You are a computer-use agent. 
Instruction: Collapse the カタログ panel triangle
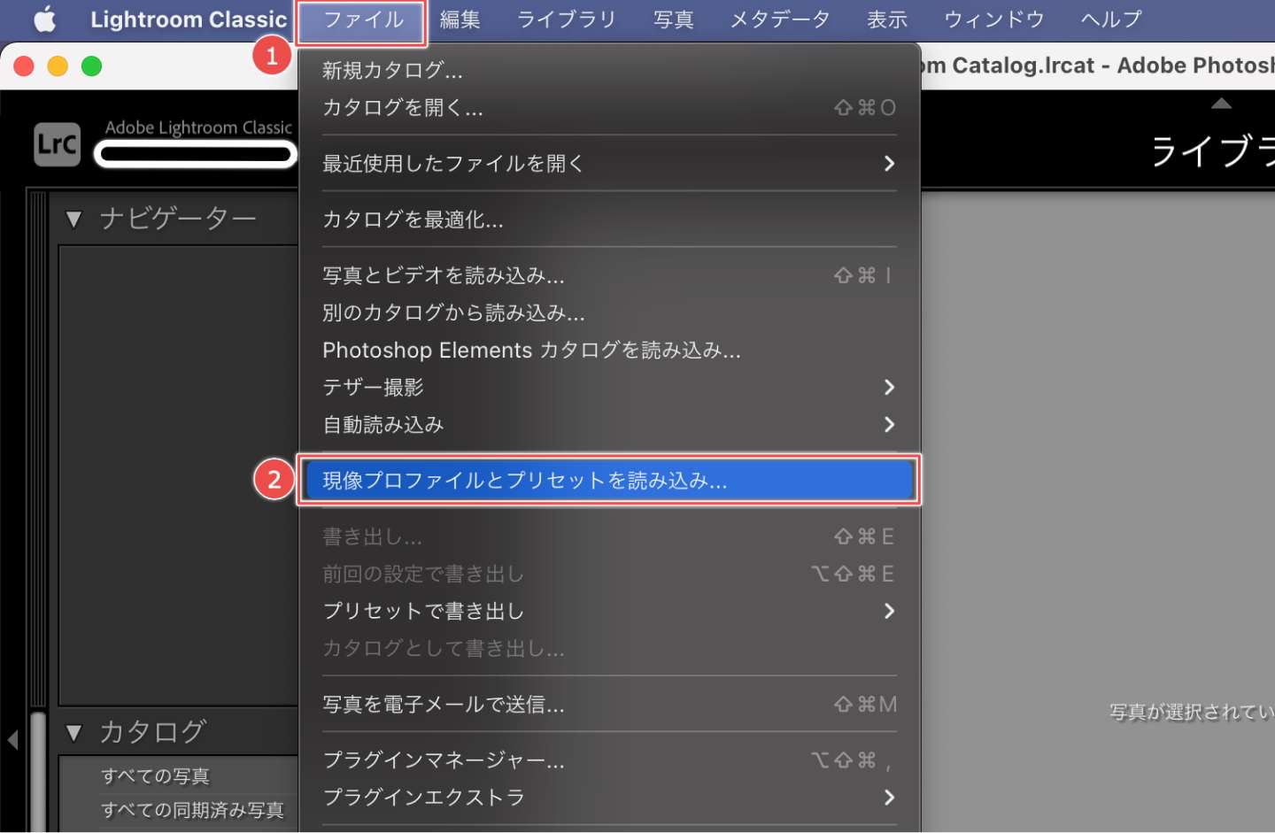pos(73,732)
